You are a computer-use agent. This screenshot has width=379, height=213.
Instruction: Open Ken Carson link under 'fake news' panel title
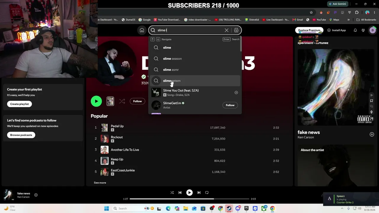click(x=306, y=137)
